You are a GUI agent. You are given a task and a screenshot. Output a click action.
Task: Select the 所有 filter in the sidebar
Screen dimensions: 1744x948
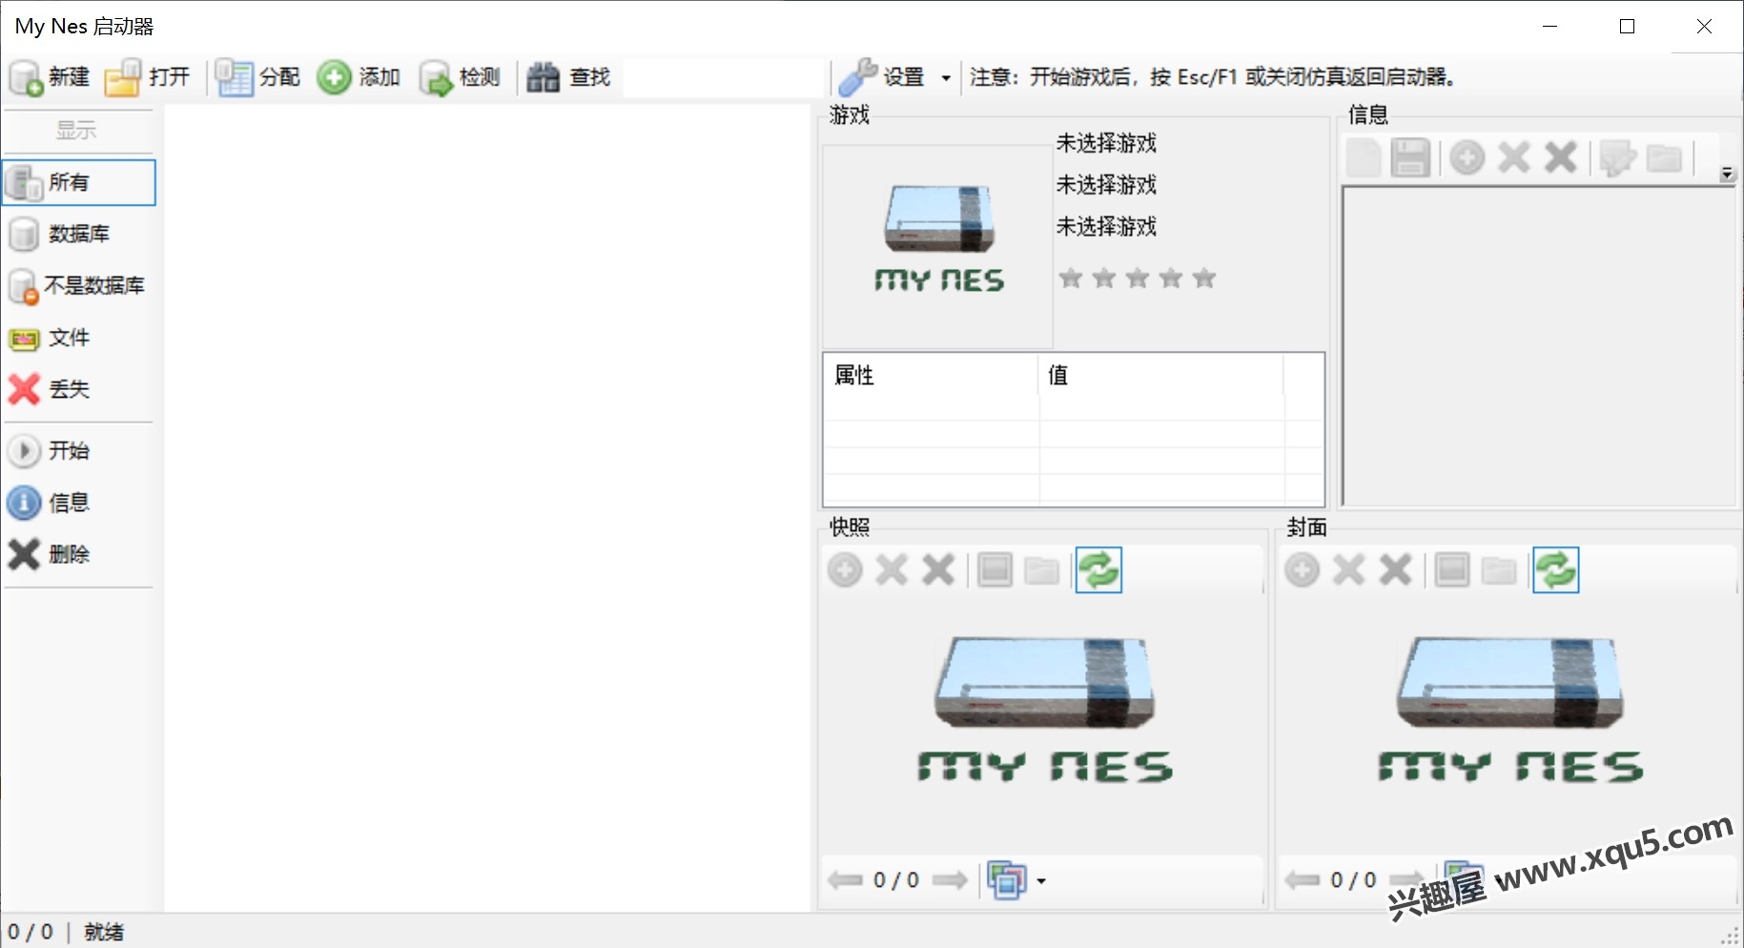pos(79,182)
